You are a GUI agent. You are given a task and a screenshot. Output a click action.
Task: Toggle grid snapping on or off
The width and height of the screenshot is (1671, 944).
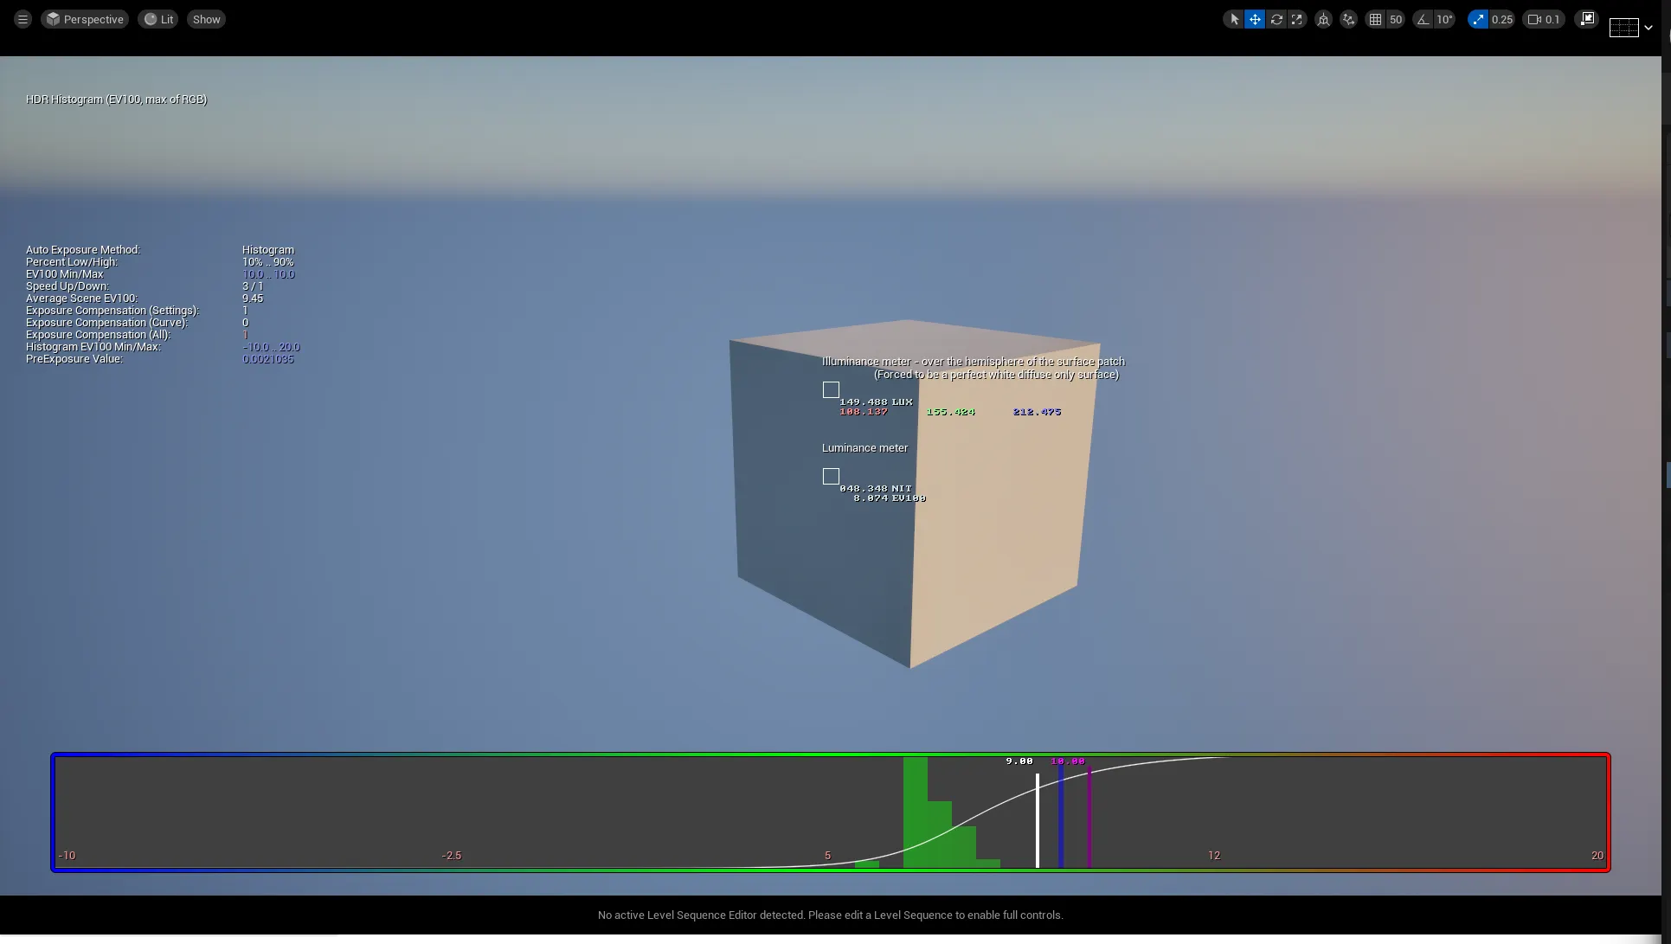(1375, 19)
